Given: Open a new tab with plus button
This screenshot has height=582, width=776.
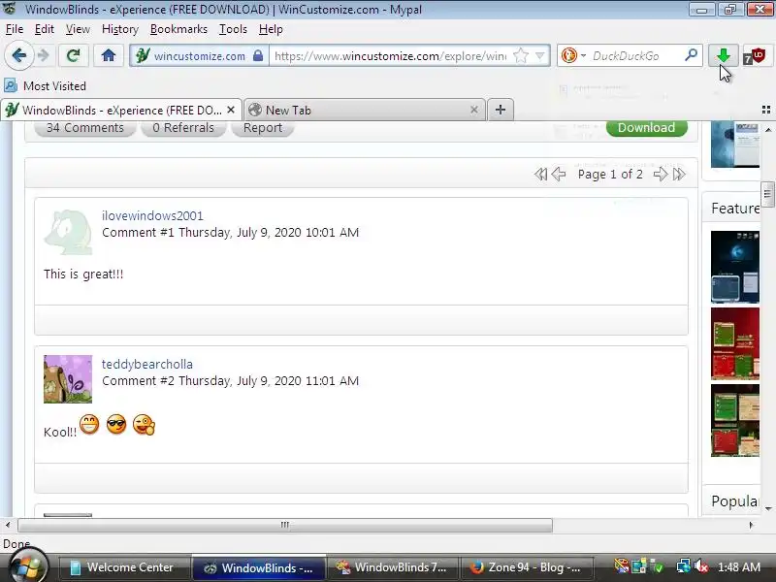Looking at the screenshot, I should pos(501,110).
